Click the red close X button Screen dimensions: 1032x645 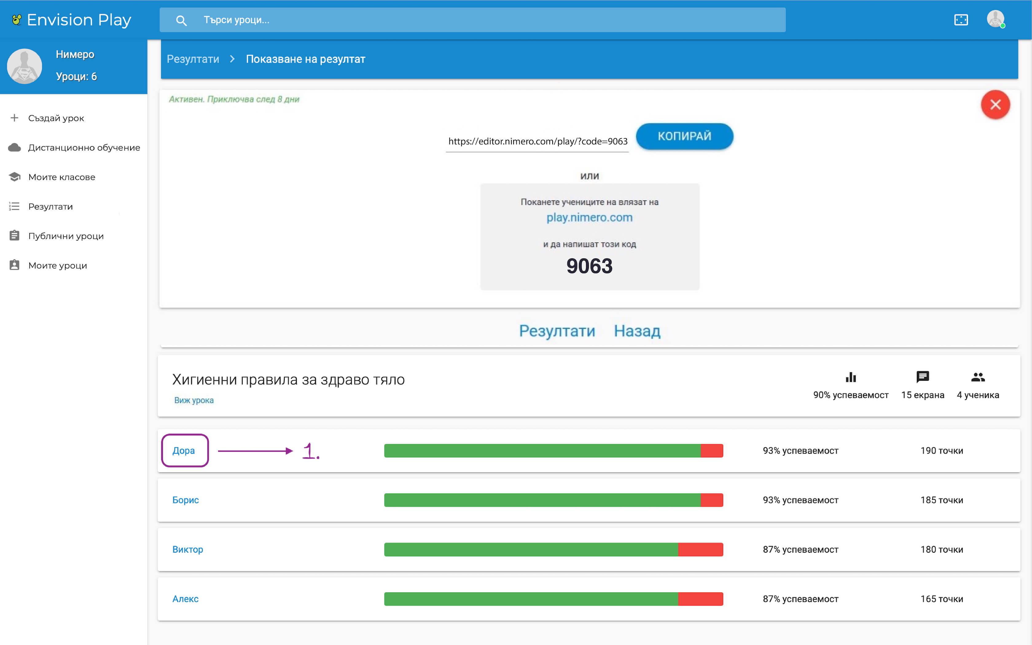pos(995,104)
